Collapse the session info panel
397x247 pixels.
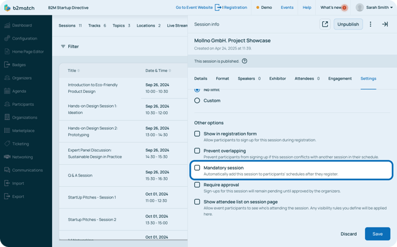385,24
